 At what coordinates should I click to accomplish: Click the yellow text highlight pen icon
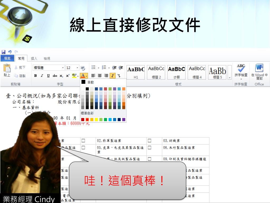74,76
